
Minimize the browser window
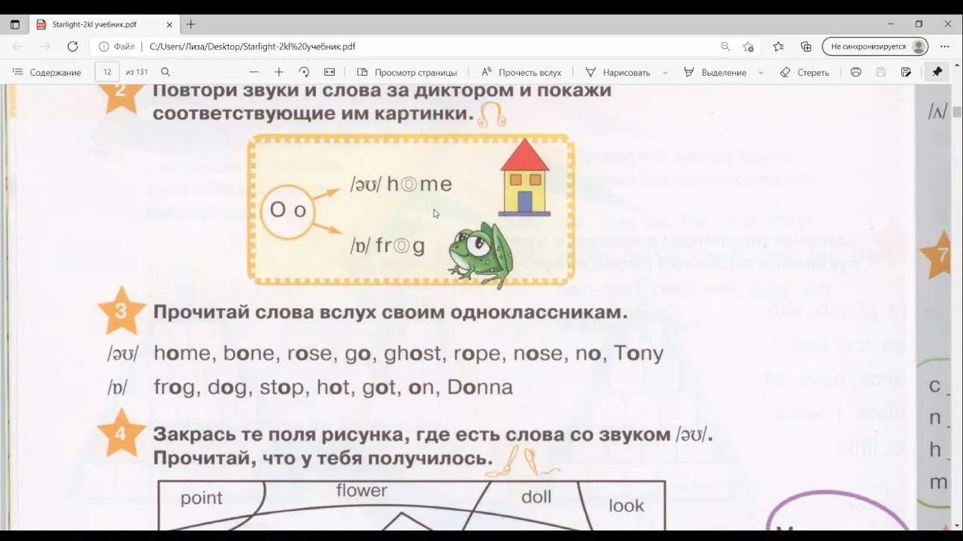[x=891, y=24]
